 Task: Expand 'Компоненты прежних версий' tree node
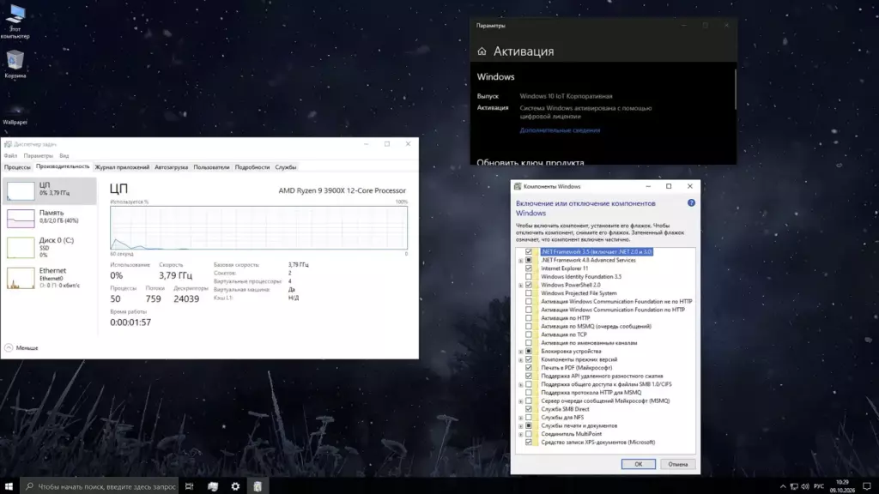tap(521, 359)
